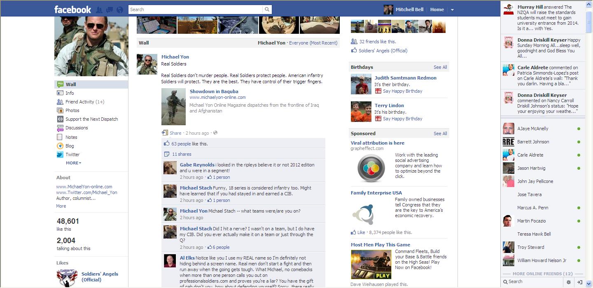
Task: Click See All for Birthdays
Action: [440, 67]
